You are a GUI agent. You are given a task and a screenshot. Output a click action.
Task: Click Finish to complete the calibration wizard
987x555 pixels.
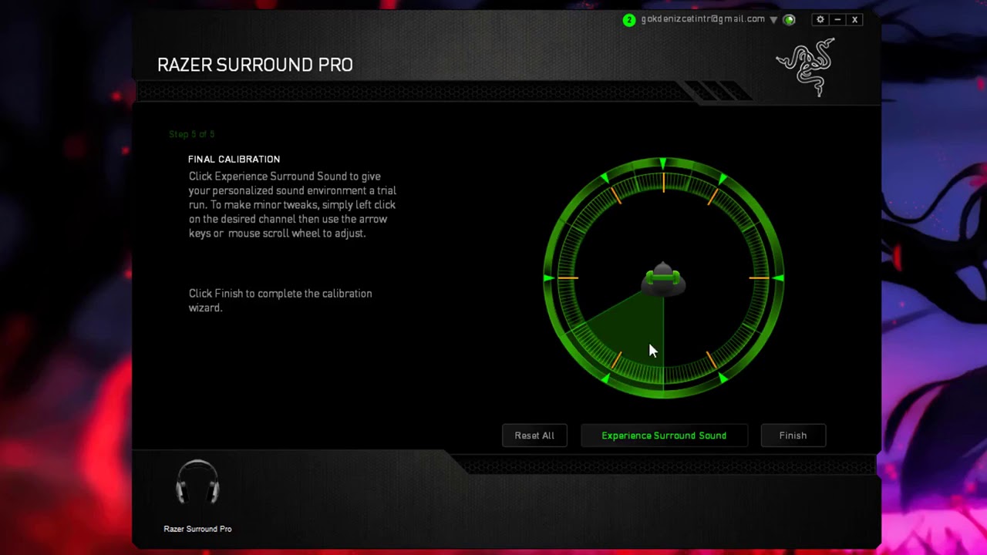click(x=793, y=436)
